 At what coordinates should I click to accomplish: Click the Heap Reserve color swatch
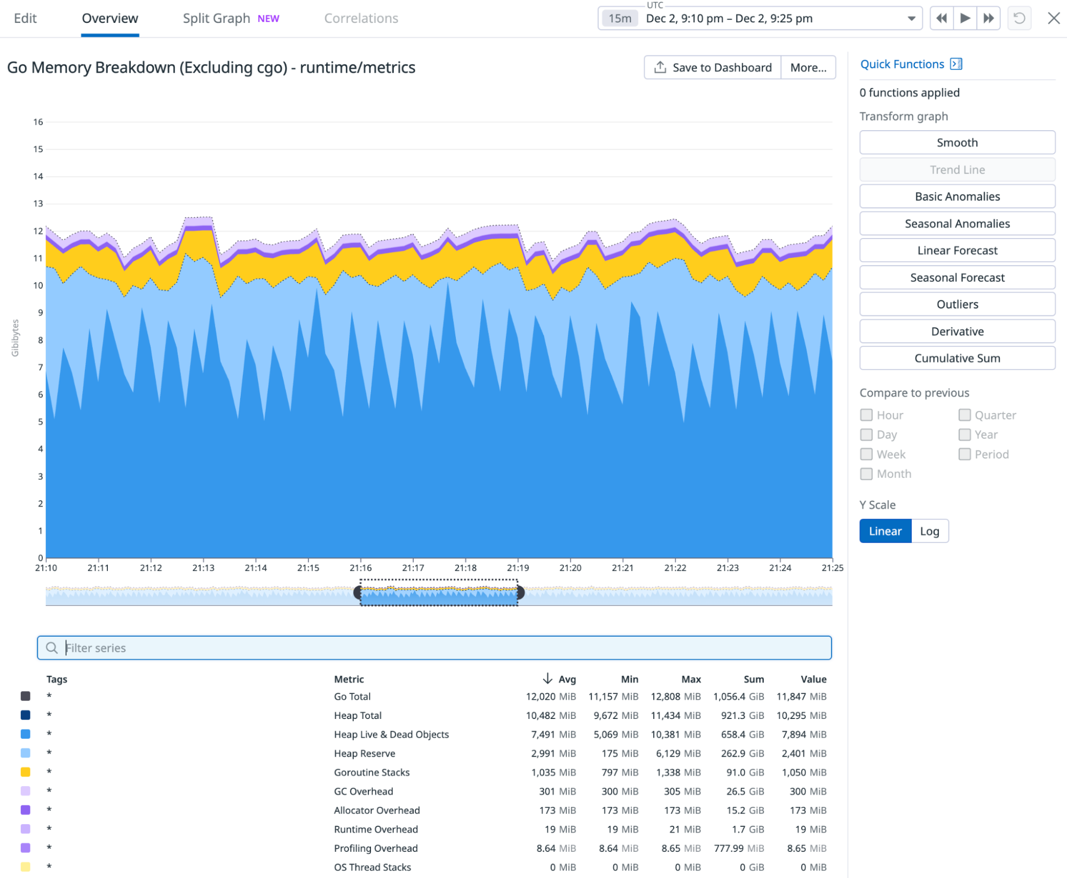(x=25, y=753)
